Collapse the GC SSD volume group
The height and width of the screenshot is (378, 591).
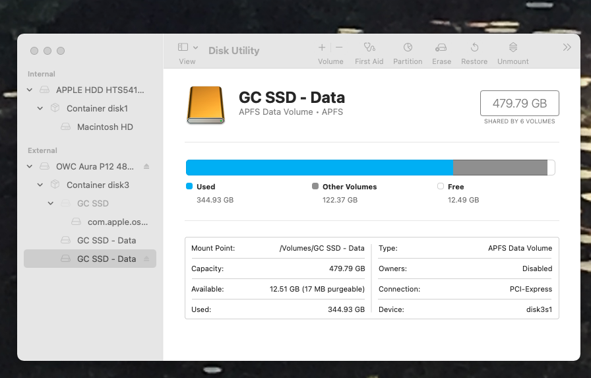(x=51, y=203)
